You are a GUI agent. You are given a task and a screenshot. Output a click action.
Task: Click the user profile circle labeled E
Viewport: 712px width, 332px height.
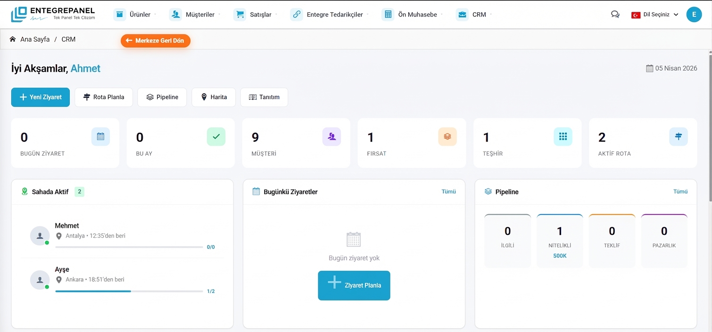point(694,14)
